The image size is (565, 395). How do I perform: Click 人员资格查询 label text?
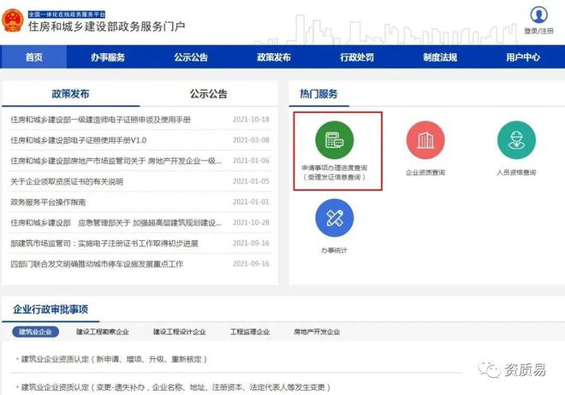coord(516,173)
